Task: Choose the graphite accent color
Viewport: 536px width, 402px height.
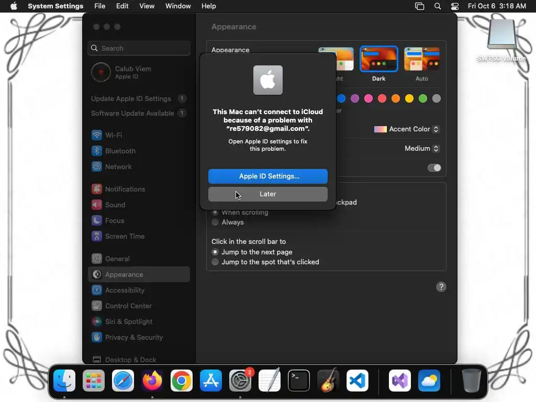Action: point(437,99)
